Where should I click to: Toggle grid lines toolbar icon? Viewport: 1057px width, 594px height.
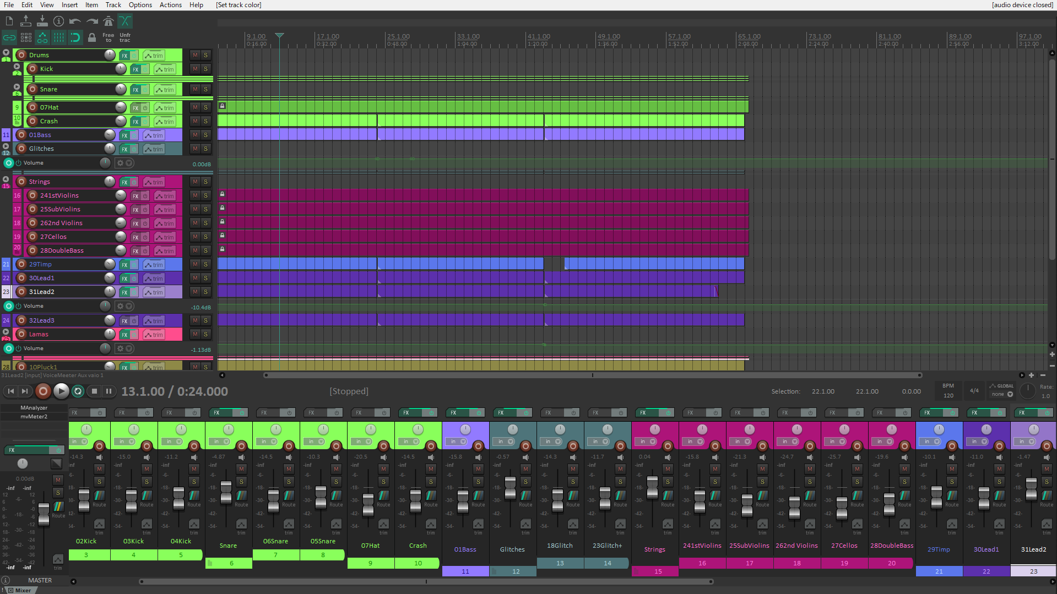[x=59, y=37]
